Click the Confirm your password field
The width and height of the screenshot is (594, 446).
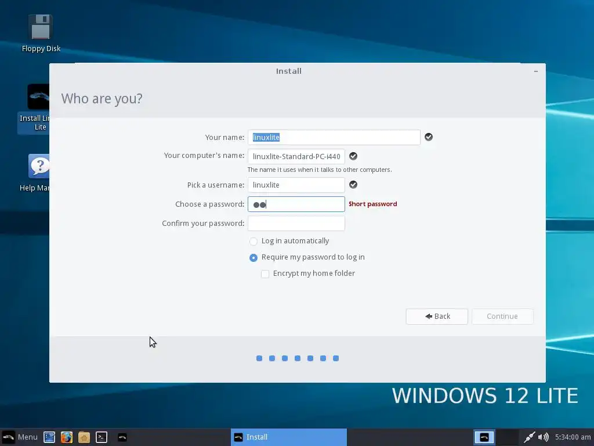click(296, 224)
